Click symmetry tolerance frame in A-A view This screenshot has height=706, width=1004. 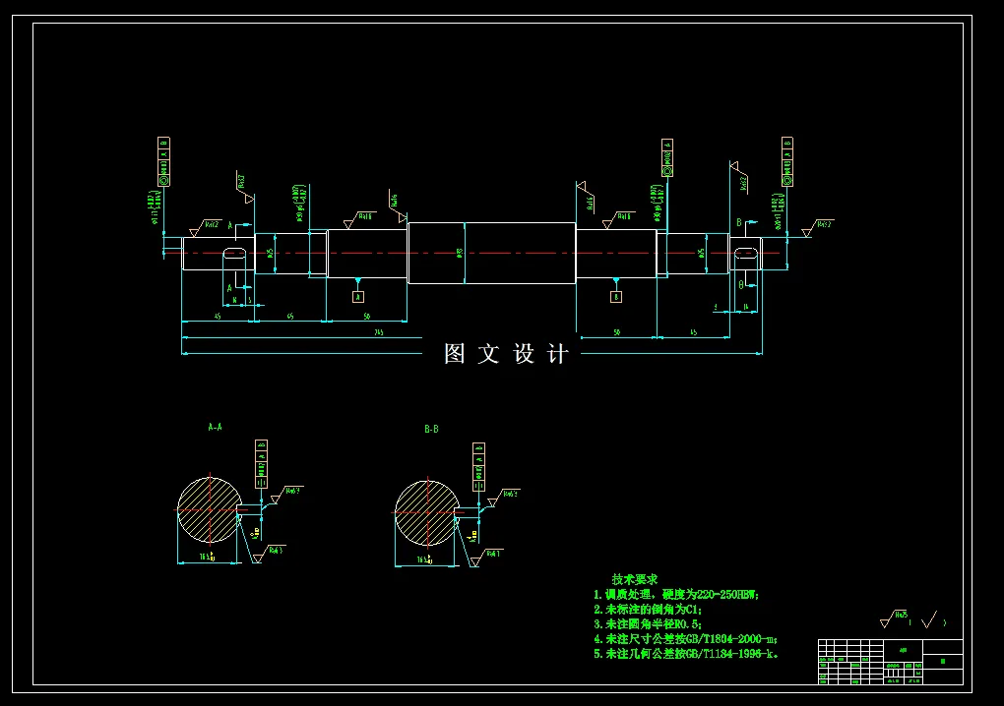tap(261, 464)
